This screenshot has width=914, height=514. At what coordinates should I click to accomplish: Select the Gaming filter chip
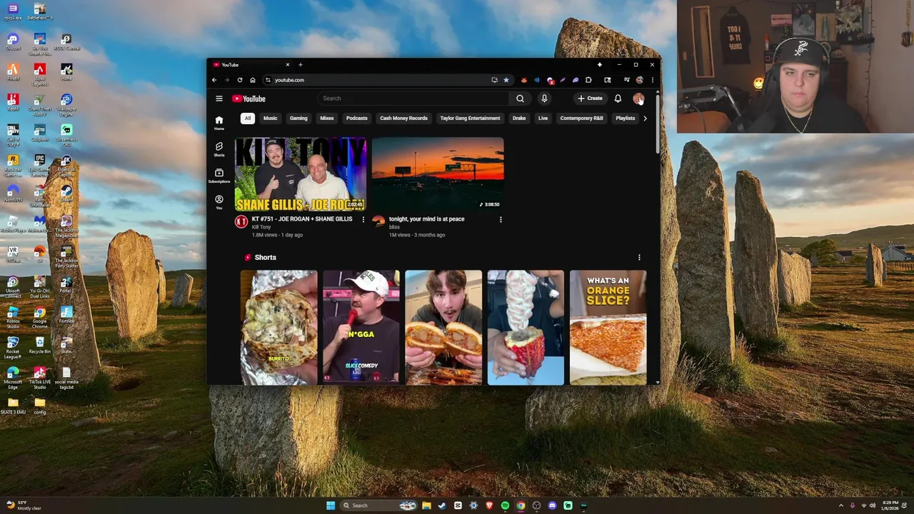(298, 119)
